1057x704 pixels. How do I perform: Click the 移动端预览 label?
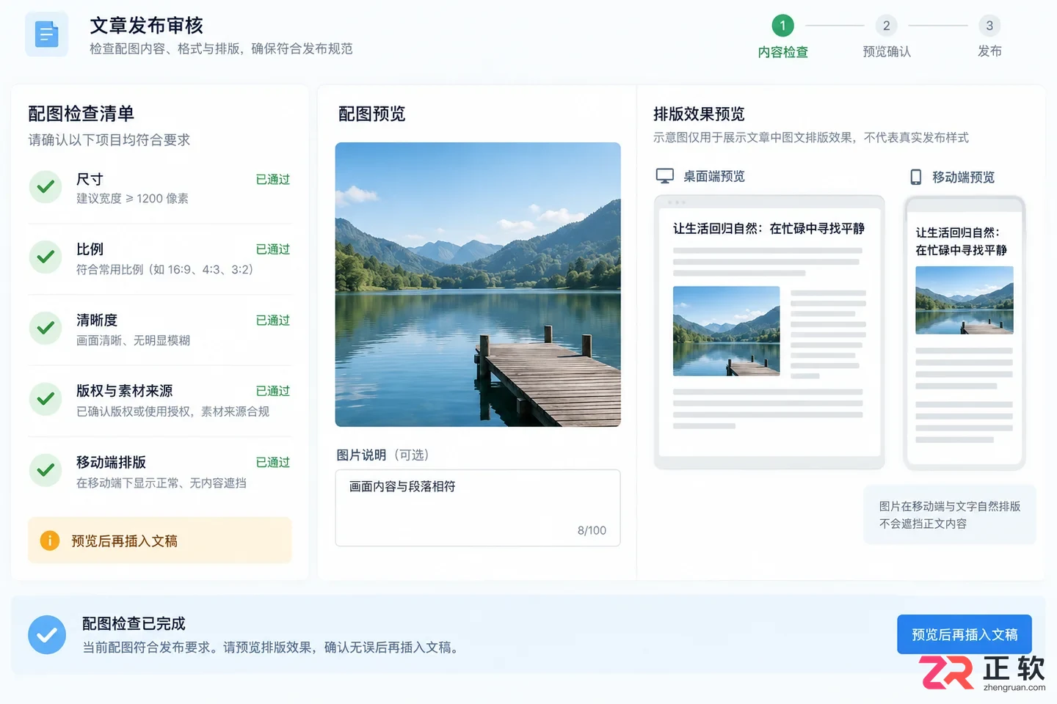click(x=964, y=177)
